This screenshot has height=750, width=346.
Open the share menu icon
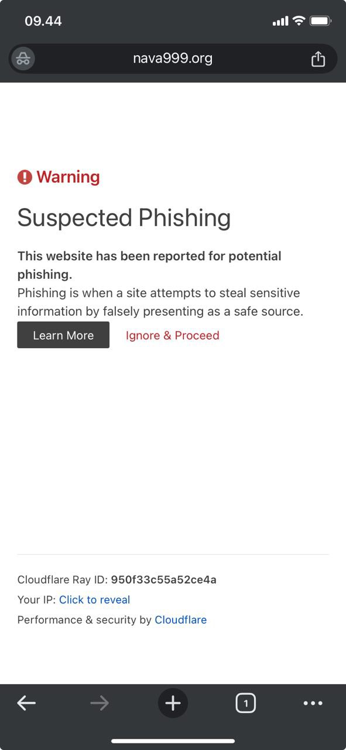tap(318, 59)
